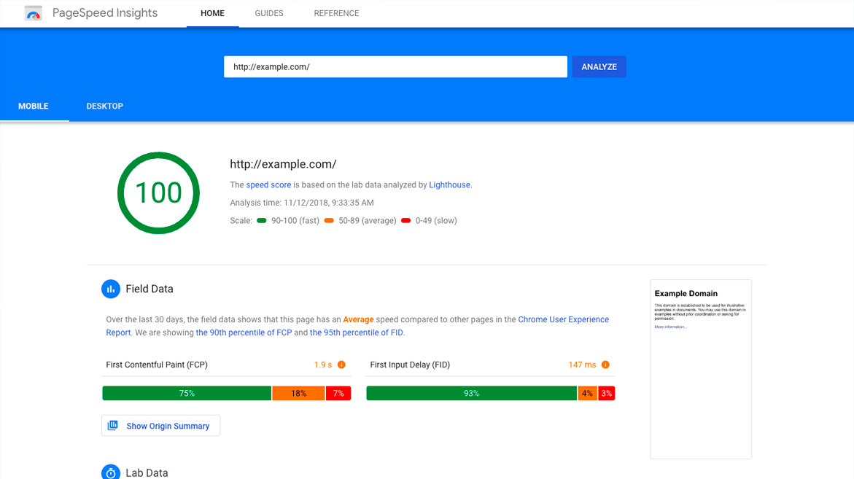854x479 pixels.
Task: Click the Field Data bar chart icon
Action: pos(111,289)
